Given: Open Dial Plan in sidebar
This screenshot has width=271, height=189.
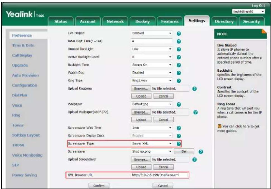Looking at the screenshot, I should pyautogui.click(x=20, y=95).
